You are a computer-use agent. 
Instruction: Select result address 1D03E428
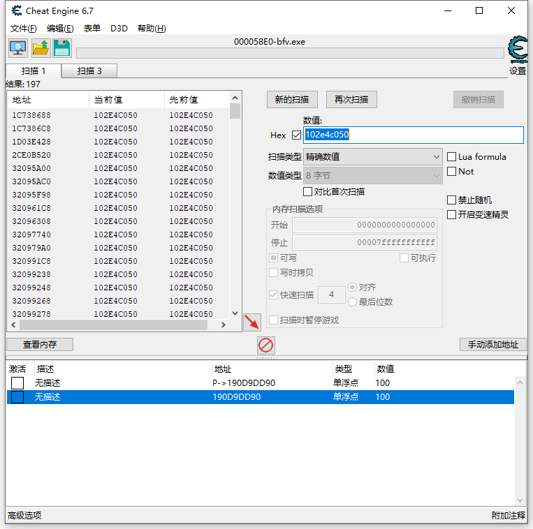coord(31,142)
